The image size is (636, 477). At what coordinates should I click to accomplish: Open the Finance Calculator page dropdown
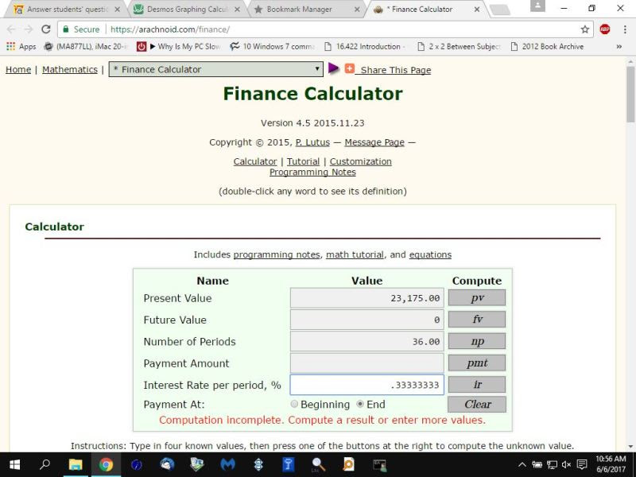(215, 69)
